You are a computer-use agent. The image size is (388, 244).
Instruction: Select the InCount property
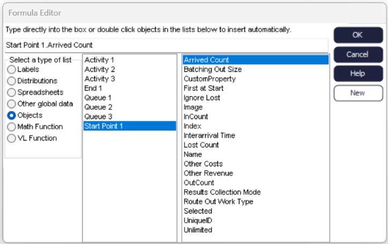255,116
